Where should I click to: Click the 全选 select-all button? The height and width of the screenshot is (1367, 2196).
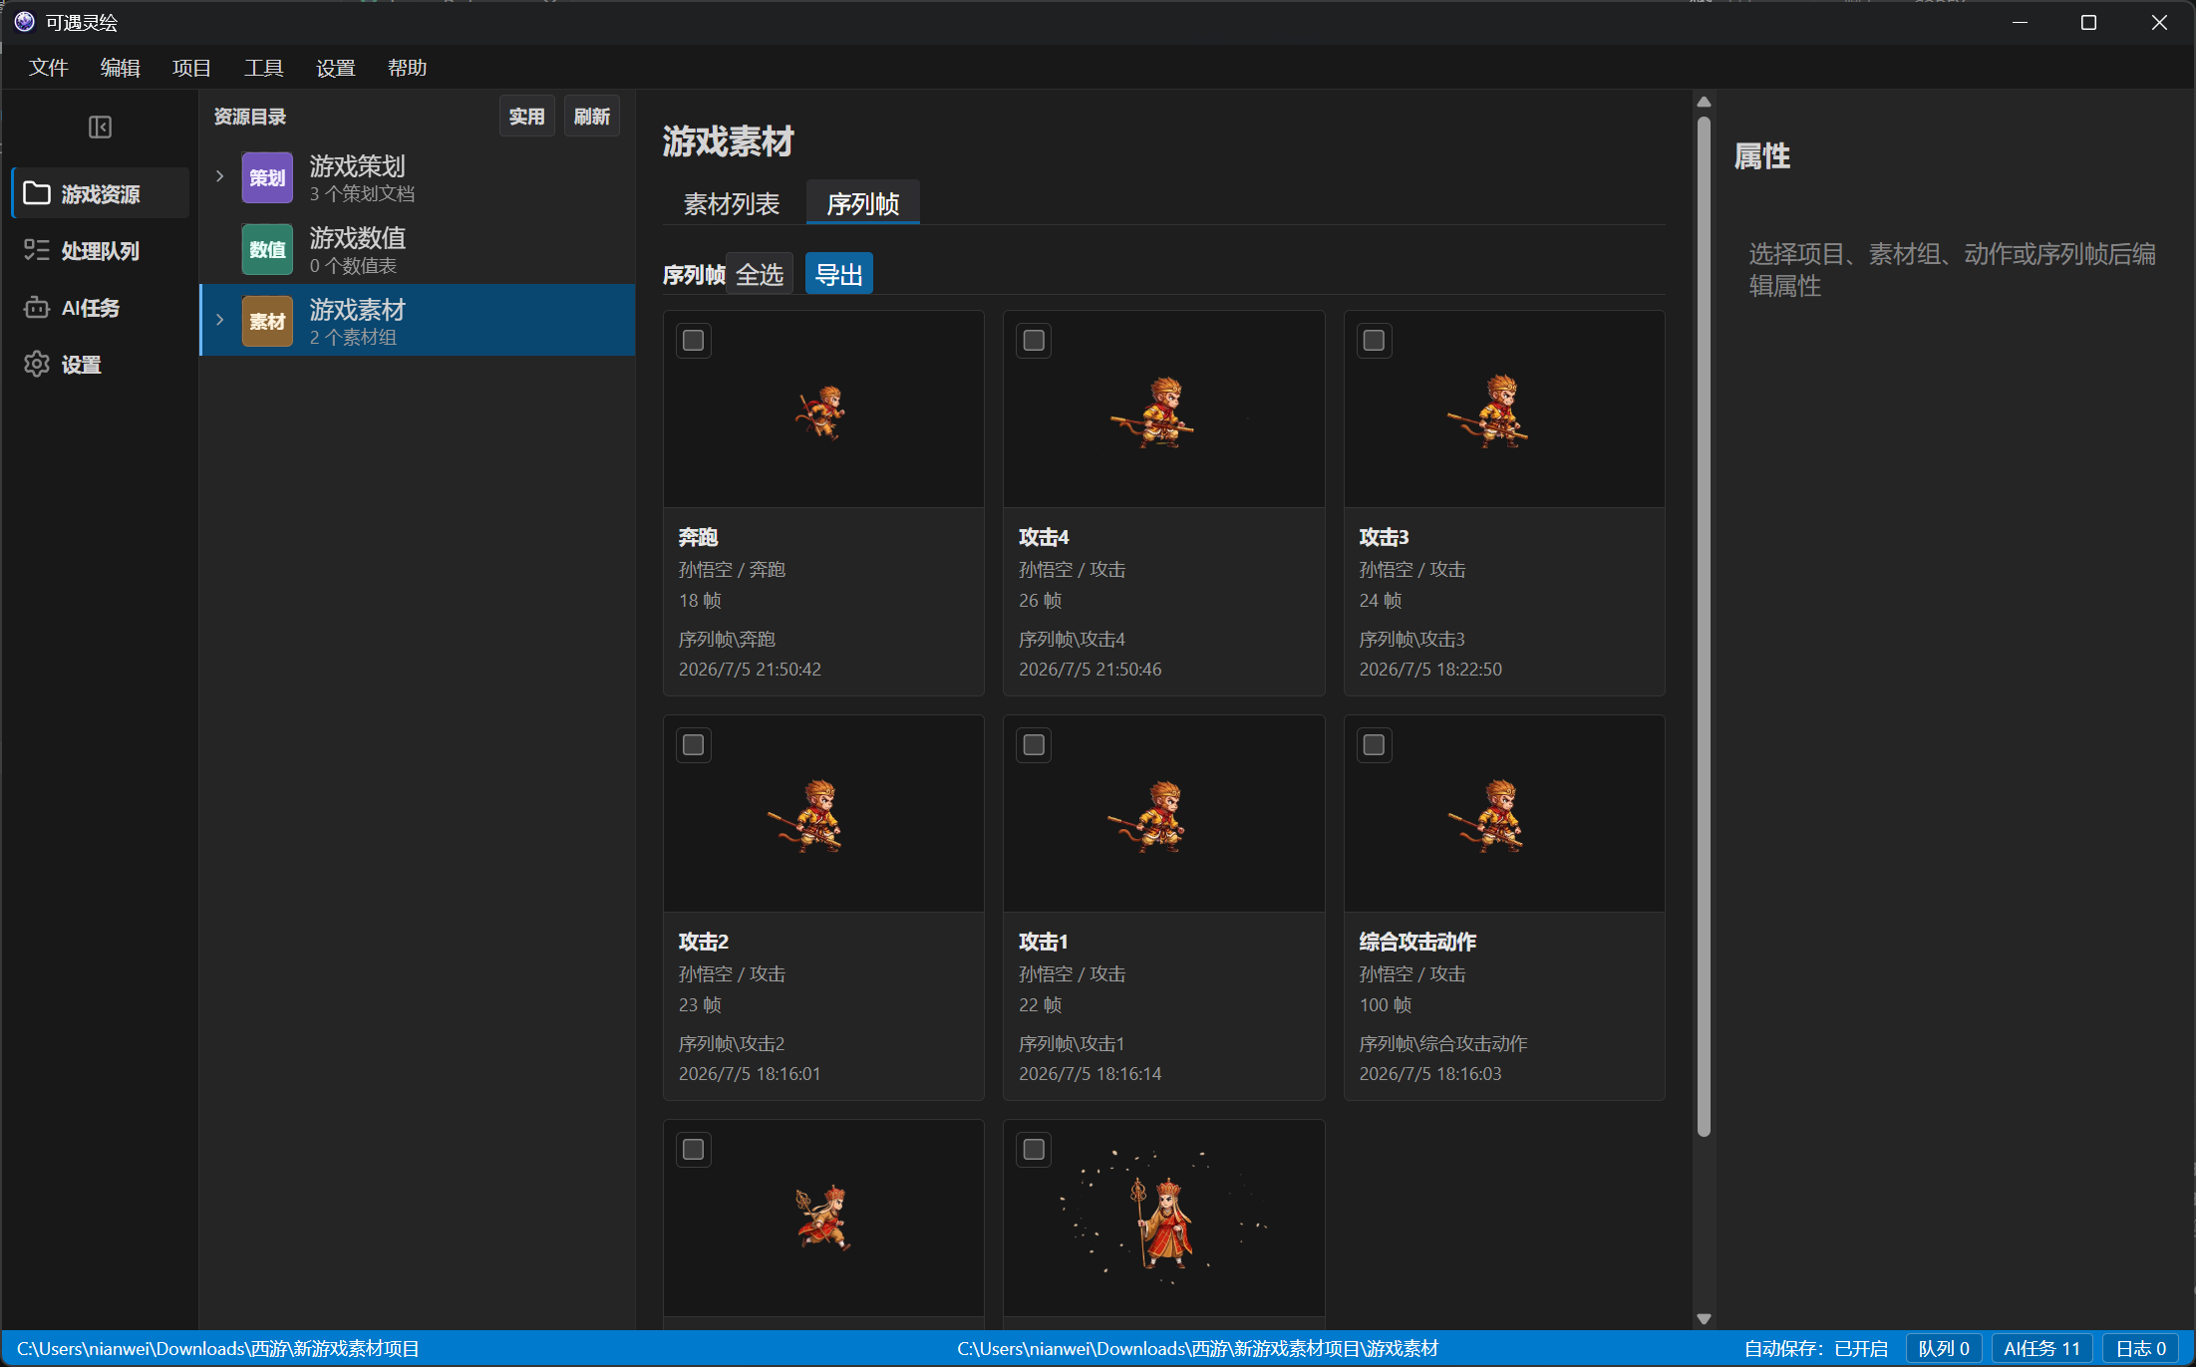pyautogui.click(x=760, y=274)
